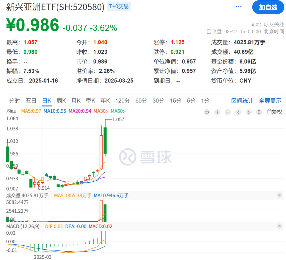Open the 前复权 adjustment dropdown
This screenshot has height=260, width=286.
274,112
